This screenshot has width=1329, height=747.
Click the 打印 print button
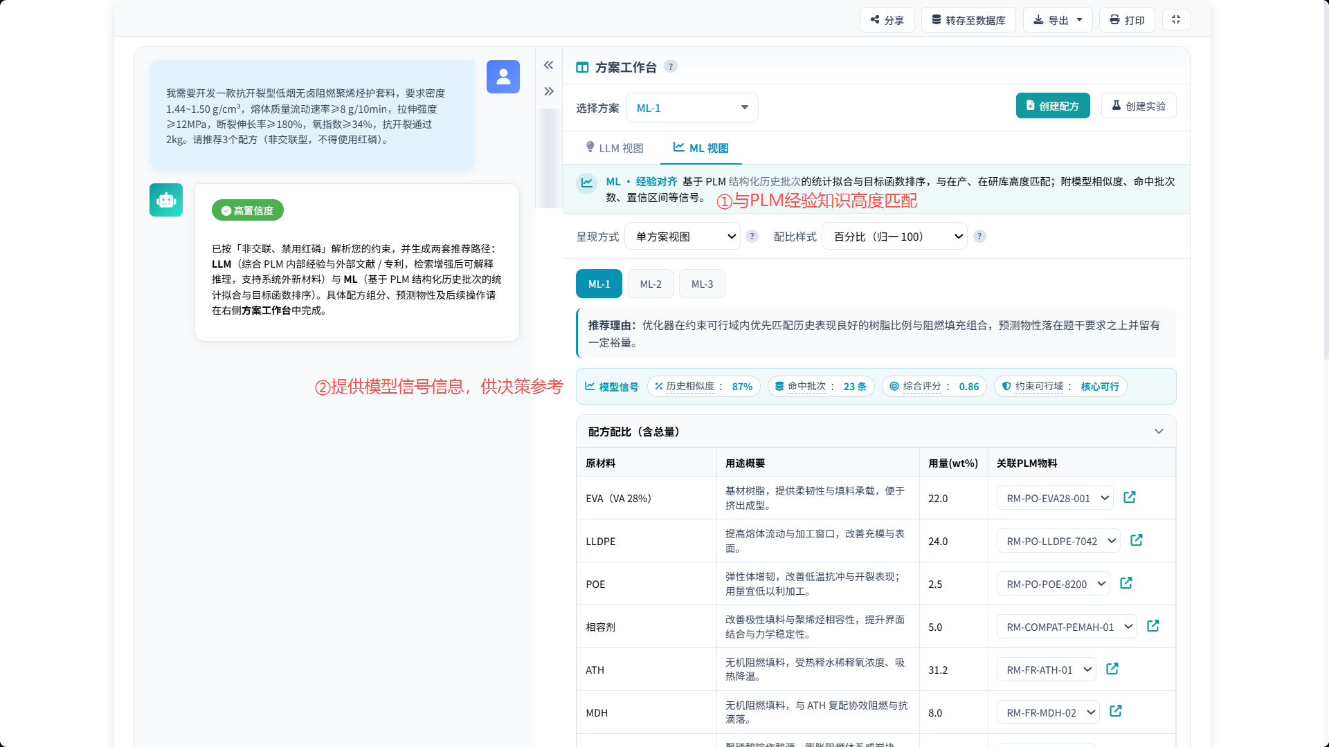1127,20
